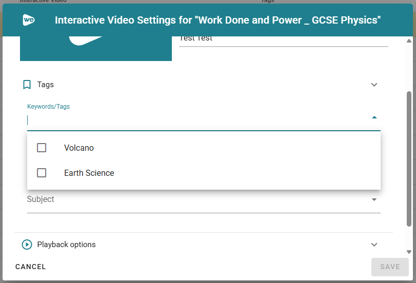Click into the Keywords/Tags input field
This screenshot has width=416, height=283.
(195, 120)
